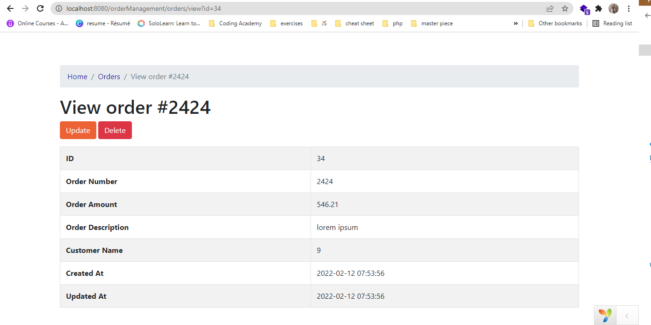
Task: Click the Extensions puzzle piece icon
Action: point(599,8)
